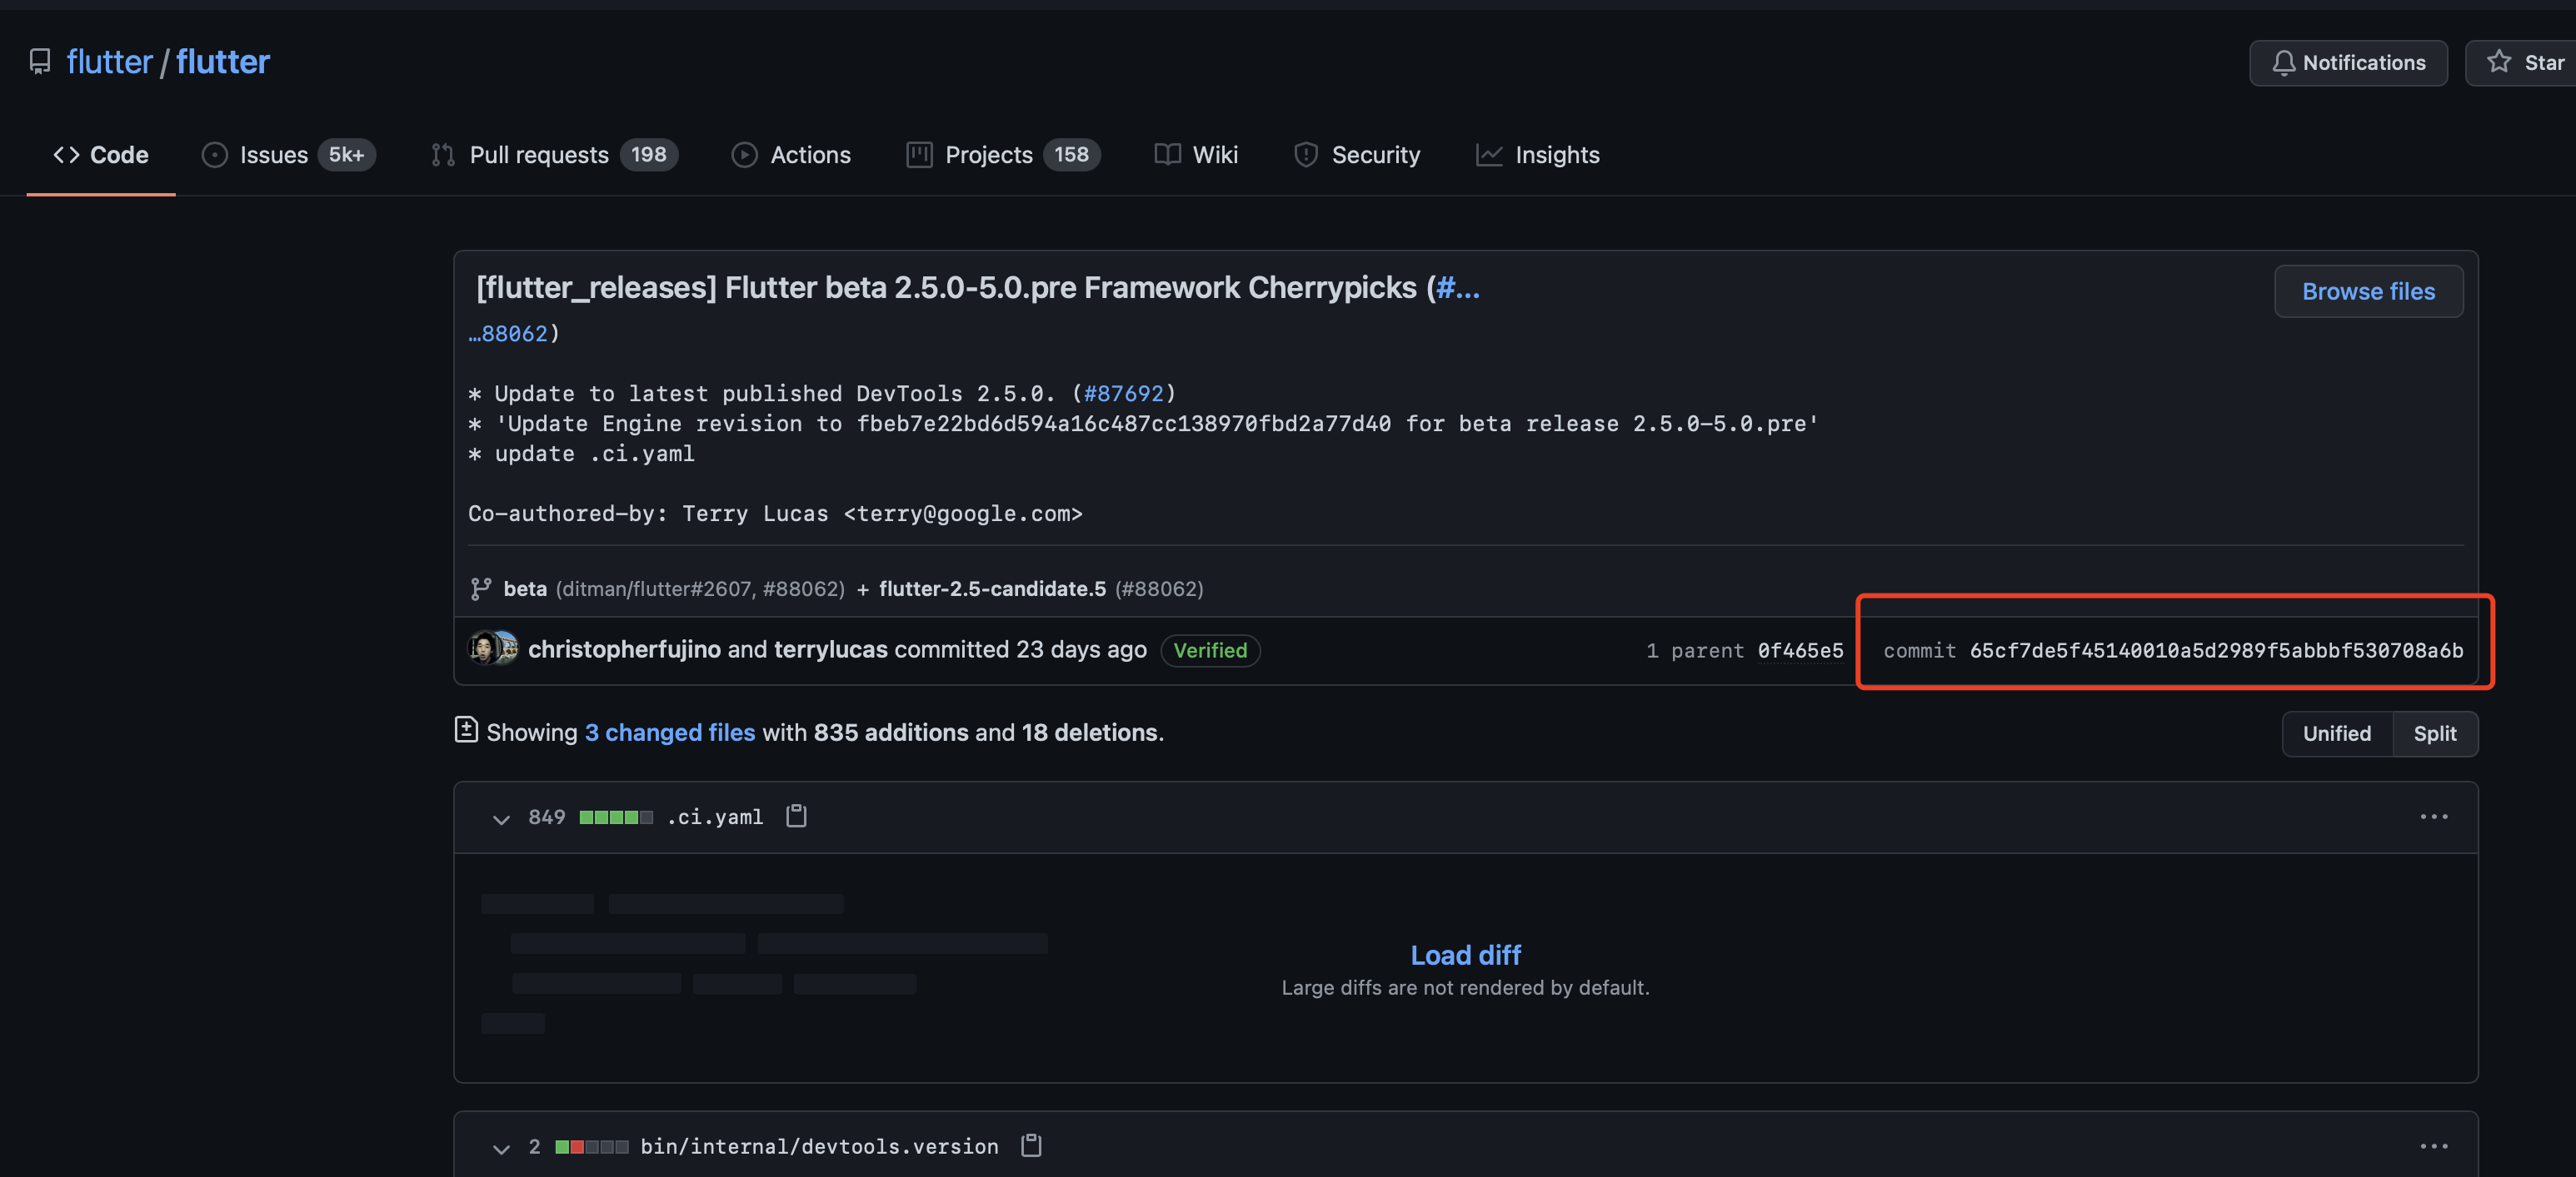Click the bell icon in Notifications button
2576x1177 pixels.
[2283, 63]
